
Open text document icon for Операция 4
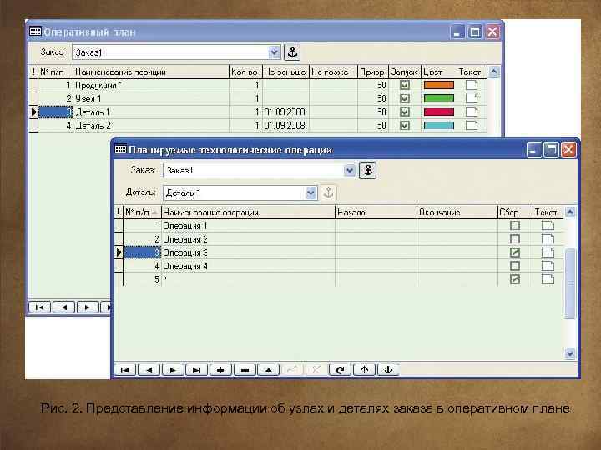[x=548, y=266]
